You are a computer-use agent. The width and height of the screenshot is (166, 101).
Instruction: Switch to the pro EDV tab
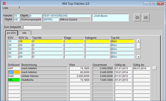coord(11,33)
